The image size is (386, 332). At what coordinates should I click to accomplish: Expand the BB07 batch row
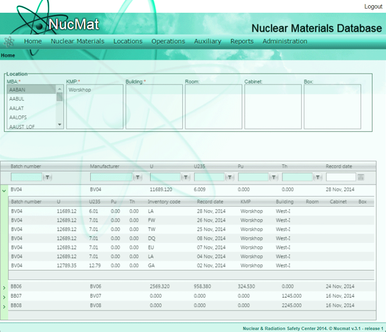5,297
